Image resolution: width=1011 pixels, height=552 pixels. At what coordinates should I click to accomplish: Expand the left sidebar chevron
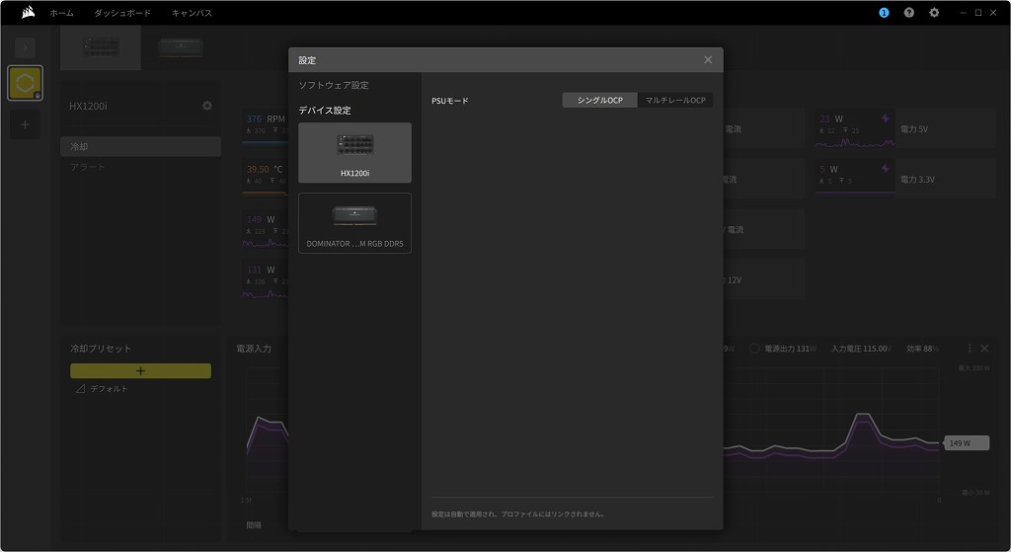25,47
